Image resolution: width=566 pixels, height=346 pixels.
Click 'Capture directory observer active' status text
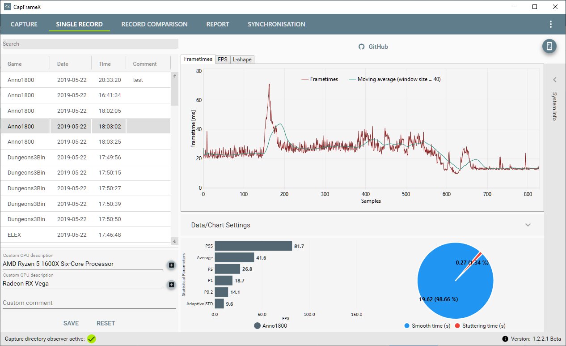(x=45, y=339)
